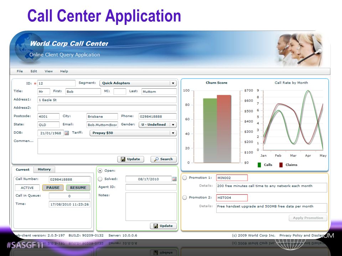This screenshot has height=256, width=342.
Task: Focus the Address1 field
Action: [x=107, y=100]
